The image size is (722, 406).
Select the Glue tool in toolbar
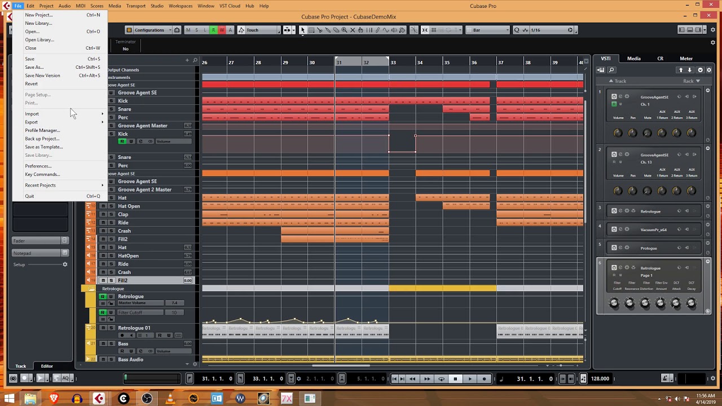328,30
